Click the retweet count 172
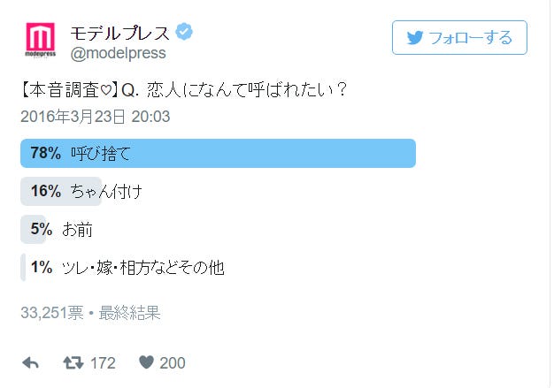 [104, 363]
